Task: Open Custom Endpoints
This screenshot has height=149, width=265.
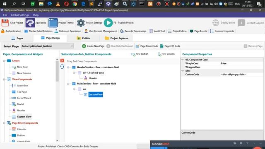Action: pyautogui.click(x=222, y=31)
